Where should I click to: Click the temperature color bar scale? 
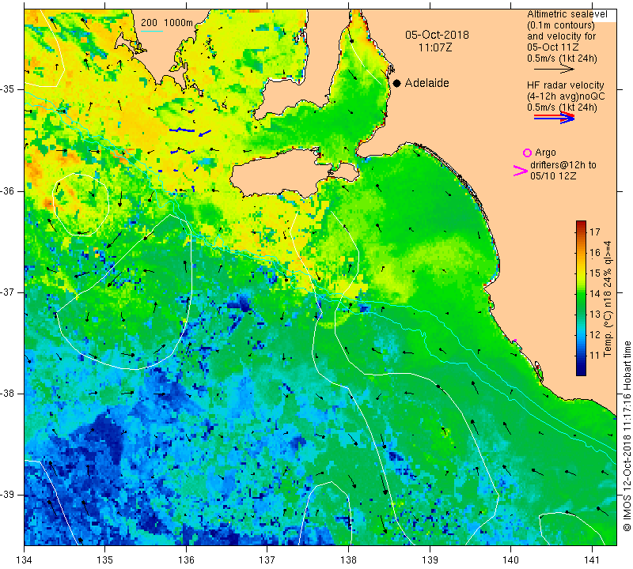pos(581,298)
